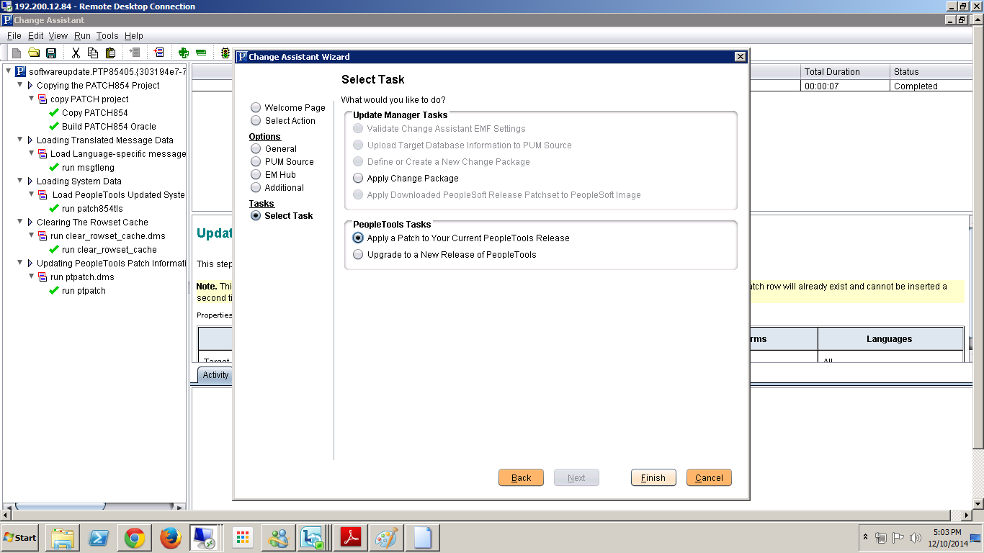Paste from the clipboard toolbar icon
The width and height of the screenshot is (984, 553).
pyautogui.click(x=111, y=53)
